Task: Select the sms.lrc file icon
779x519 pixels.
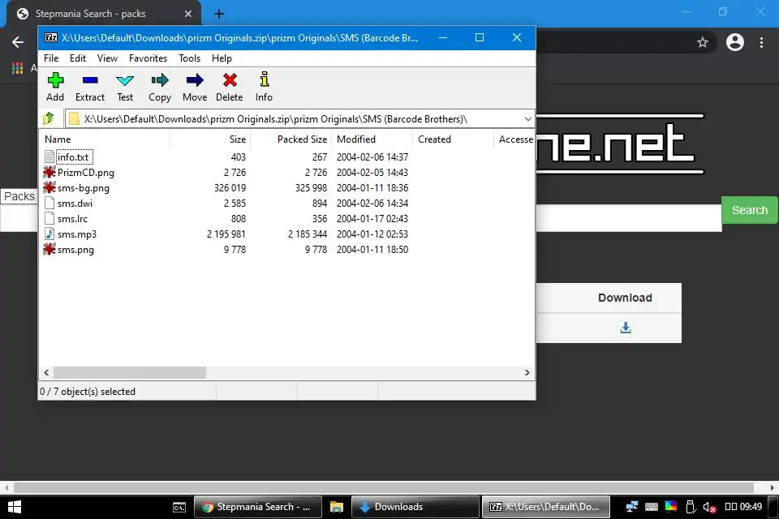Action: 49,218
